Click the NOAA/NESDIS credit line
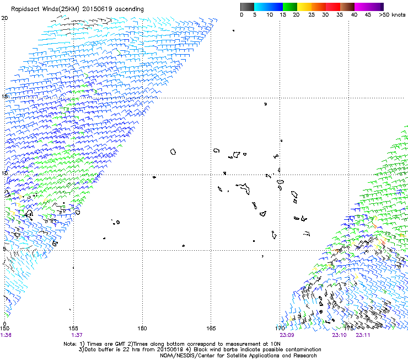Viewport: 408px width, 359px height. pos(238,356)
